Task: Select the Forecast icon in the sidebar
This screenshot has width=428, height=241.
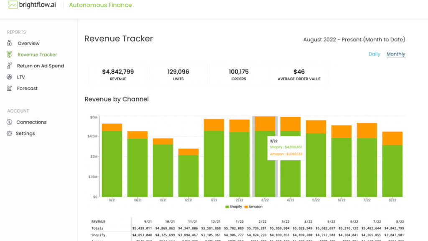Action: coord(9,88)
